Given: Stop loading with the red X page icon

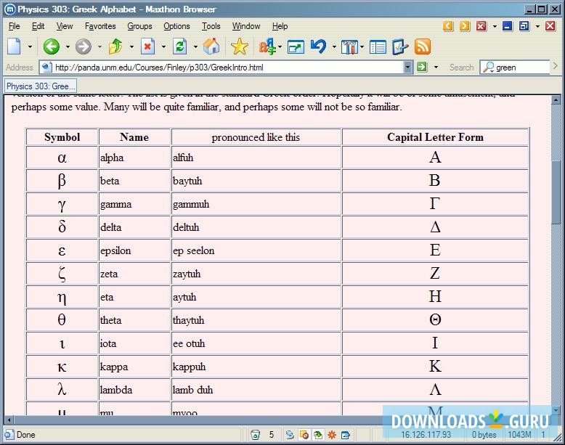Looking at the screenshot, I should pyautogui.click(x=147, y=46).
